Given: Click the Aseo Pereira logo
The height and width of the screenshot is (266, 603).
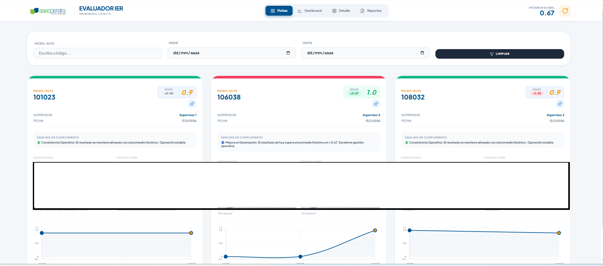Looking at the screenshot, I should tap(48, 11).
